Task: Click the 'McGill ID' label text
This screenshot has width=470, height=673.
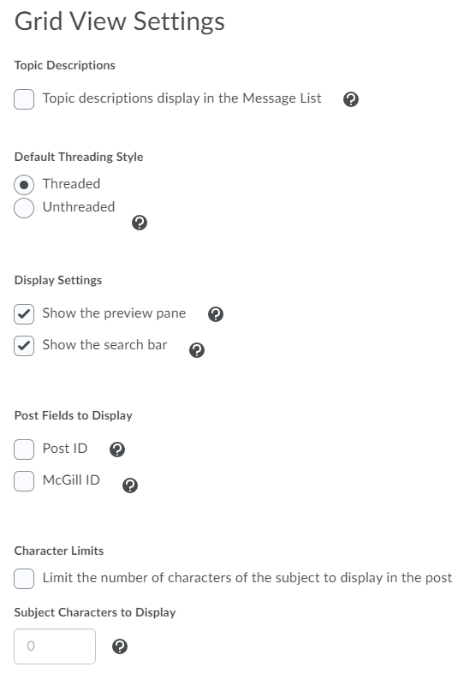Action: [71, 479]
